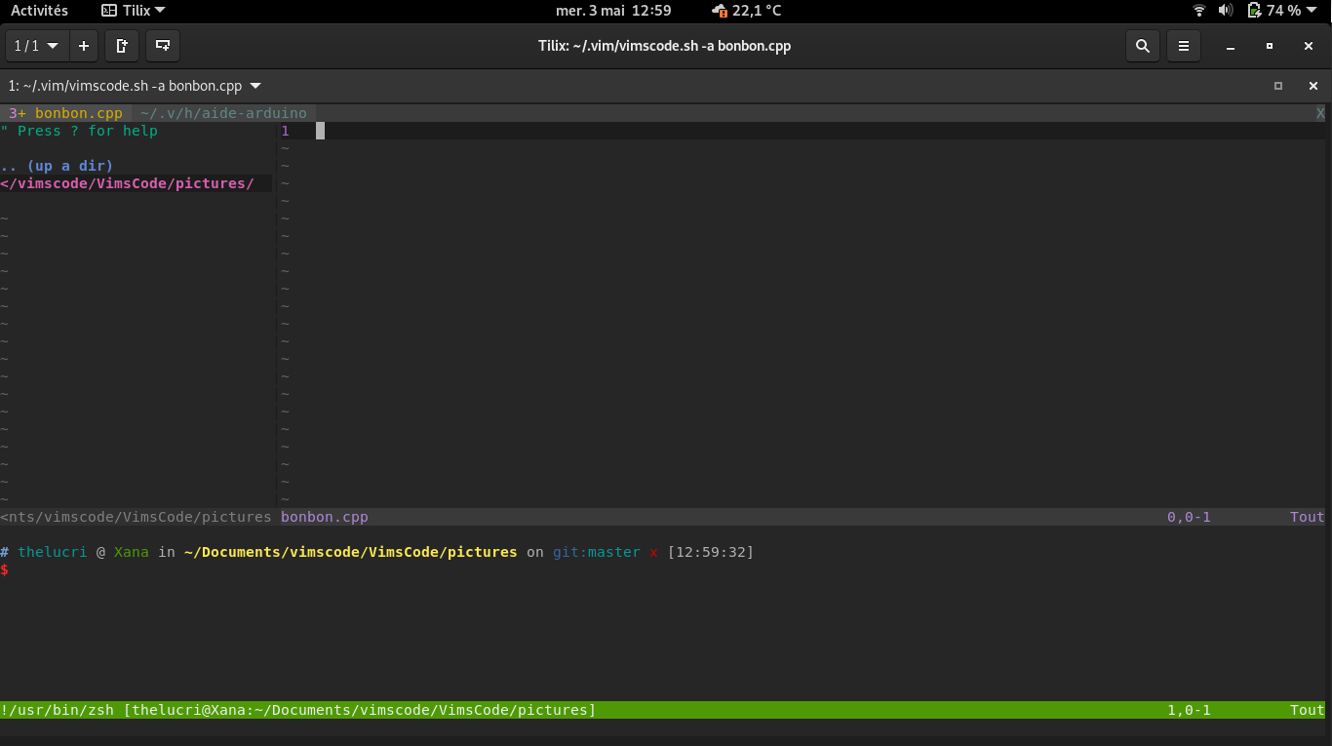Add a new Tilix session

84,46
